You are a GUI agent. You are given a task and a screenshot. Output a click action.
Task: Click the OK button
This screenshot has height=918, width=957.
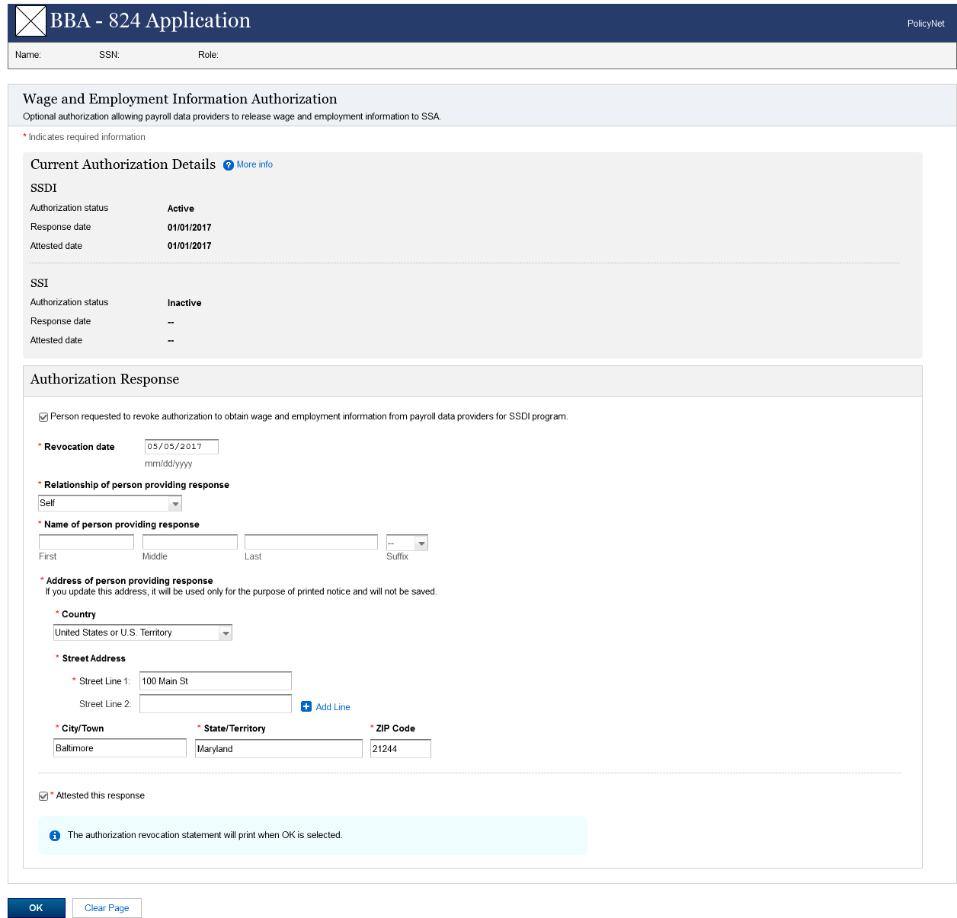pos(37,908)
